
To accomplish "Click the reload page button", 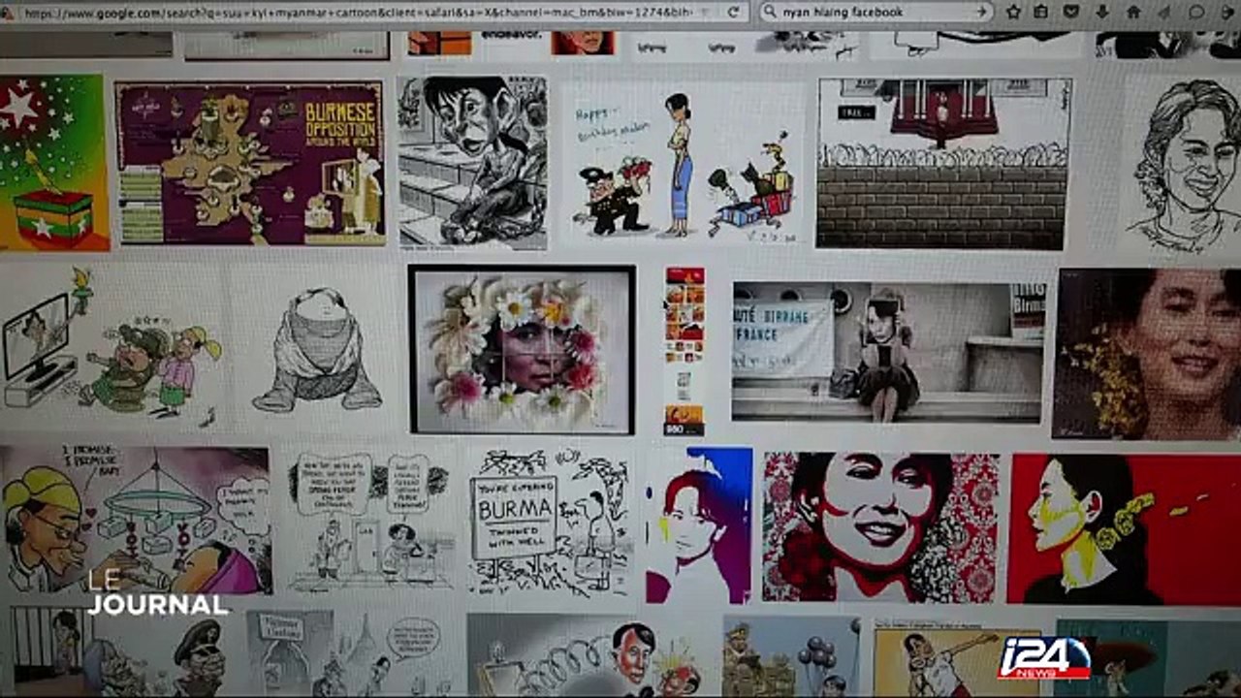I will click(x=735, y=13).
